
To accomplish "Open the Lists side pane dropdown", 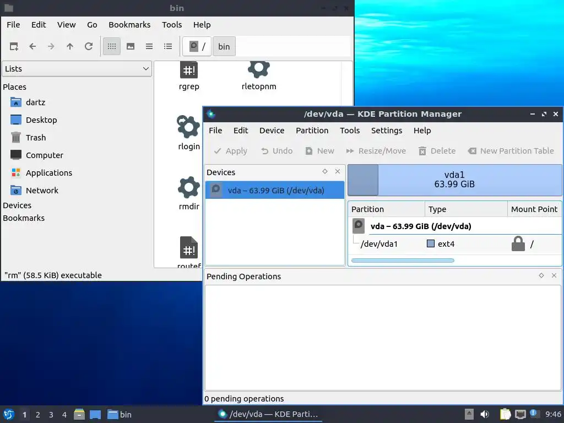I will click(x=77, y=69).
